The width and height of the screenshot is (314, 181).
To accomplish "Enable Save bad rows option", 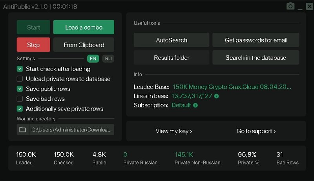I will [20, 99].
